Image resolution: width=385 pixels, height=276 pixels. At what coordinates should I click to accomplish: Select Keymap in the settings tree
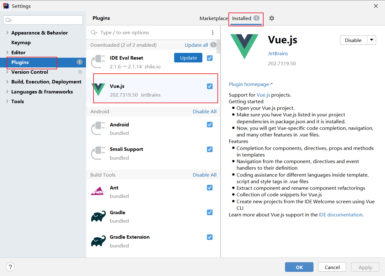(x=21, y=43)
